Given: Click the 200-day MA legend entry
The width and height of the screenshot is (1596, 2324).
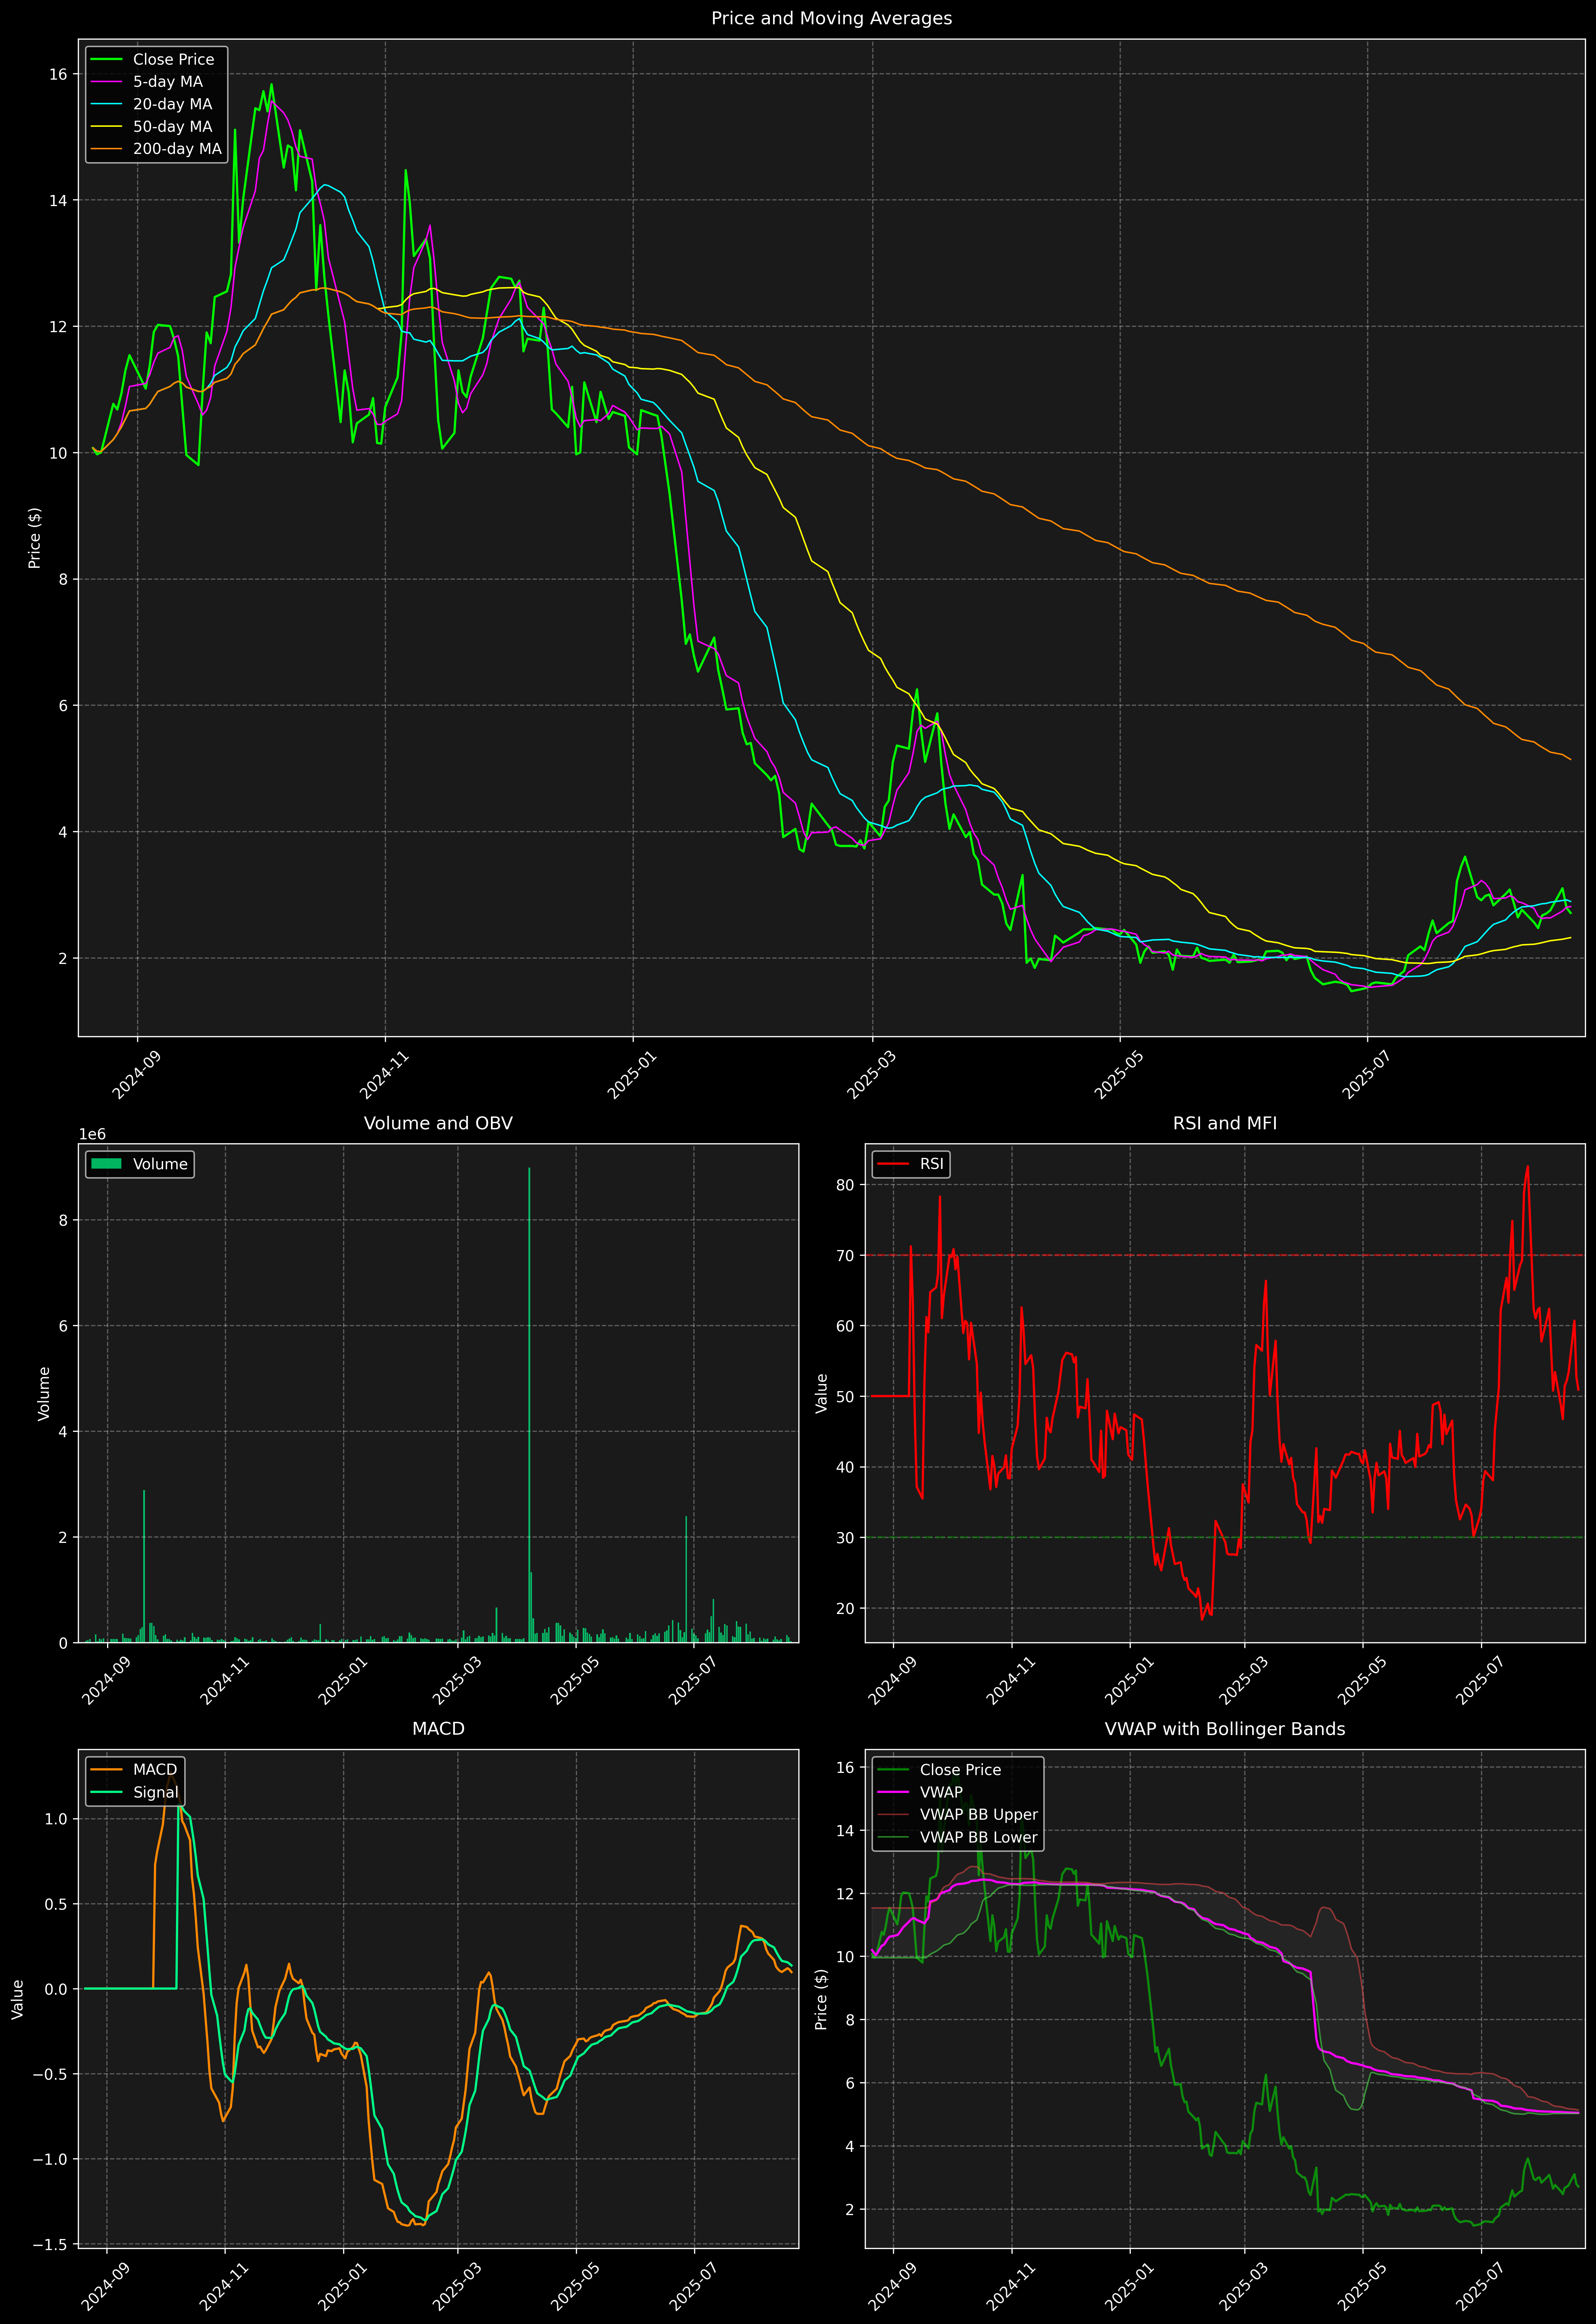Looking at the screenshot, I should coord(177,149).
